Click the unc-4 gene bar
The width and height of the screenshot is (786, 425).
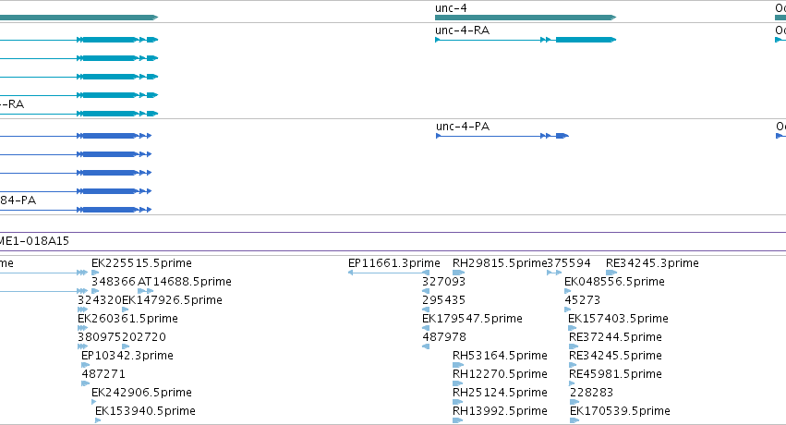526,18
